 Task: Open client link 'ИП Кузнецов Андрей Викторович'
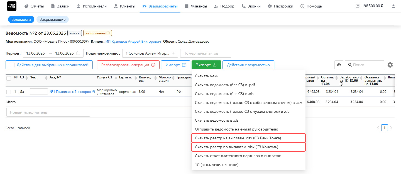[133, 42]
